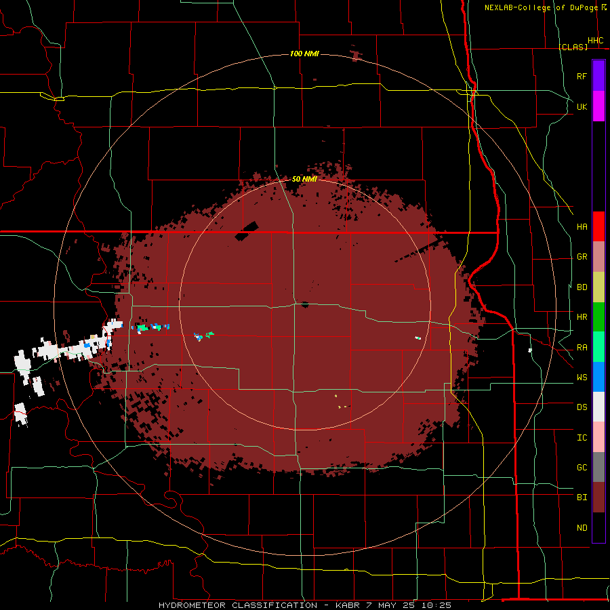Pick the salmon GR legend color block
The width and height of the screenshot is (610, 610).
coord(598,257)
